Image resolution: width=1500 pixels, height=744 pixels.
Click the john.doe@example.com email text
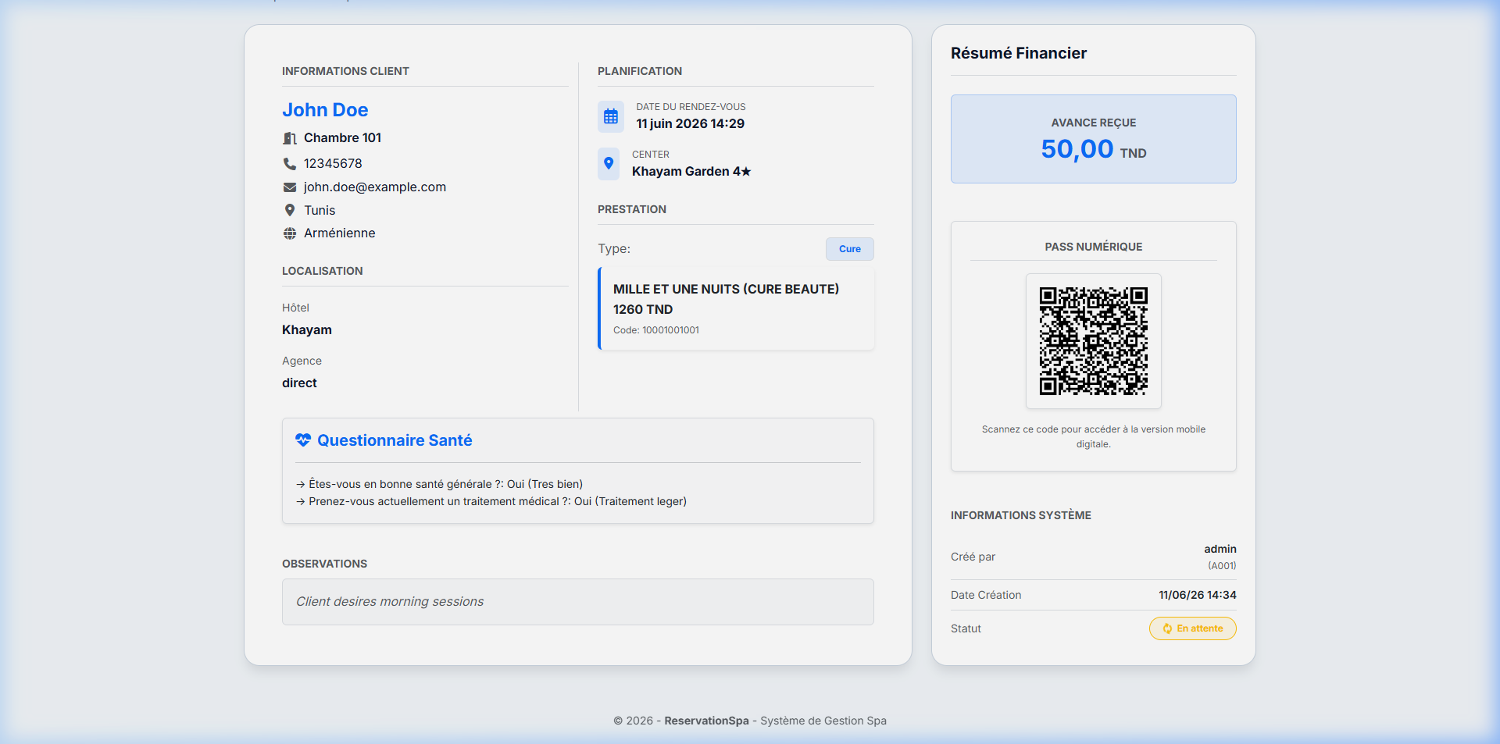[375, 187]
